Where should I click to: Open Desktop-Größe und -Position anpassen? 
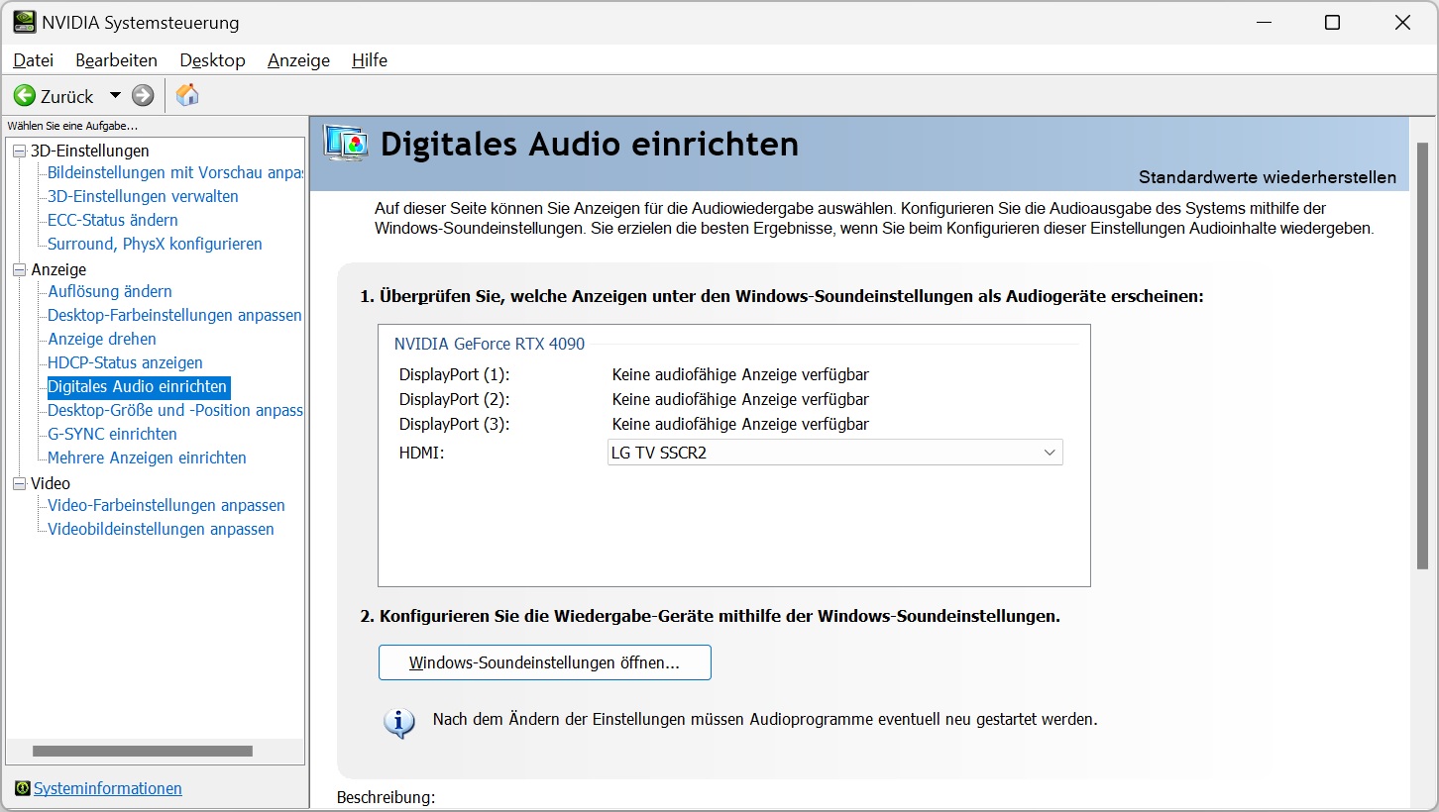tap(174, 410)
